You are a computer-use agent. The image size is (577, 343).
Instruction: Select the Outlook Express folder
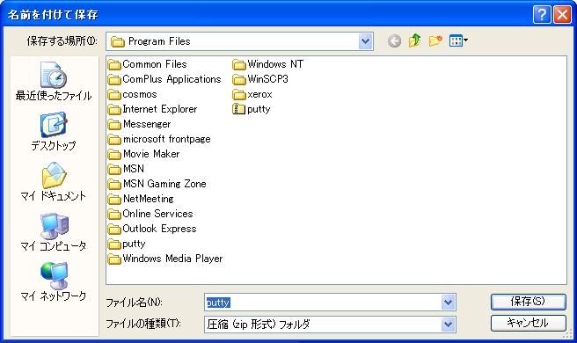click(x=152, y=229)
